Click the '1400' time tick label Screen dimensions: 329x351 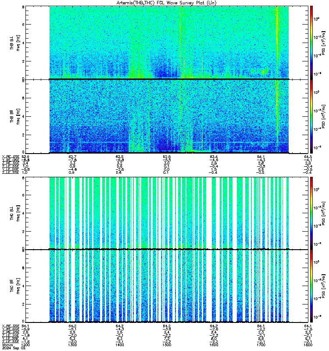coord(119,345)
